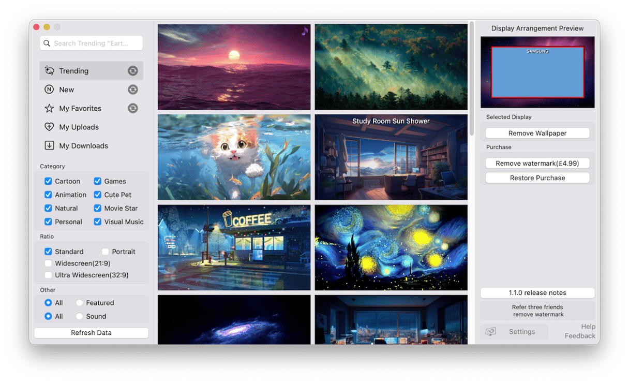Disable the Movie Star category
629x383 pixels.
(x=97, y=208)
